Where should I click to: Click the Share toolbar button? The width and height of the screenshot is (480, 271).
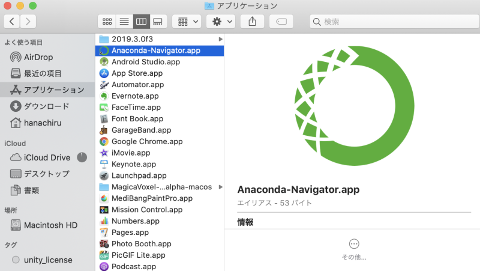(252, 22)
